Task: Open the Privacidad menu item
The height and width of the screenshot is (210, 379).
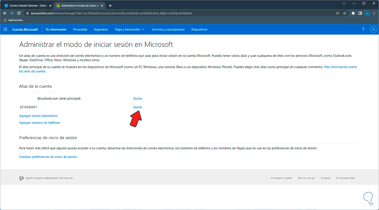Action: pyautogui.click(x=80, y=29)
